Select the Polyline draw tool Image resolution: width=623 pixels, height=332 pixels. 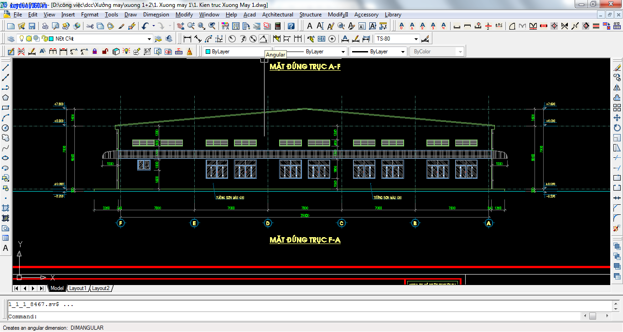coord(6,88)
